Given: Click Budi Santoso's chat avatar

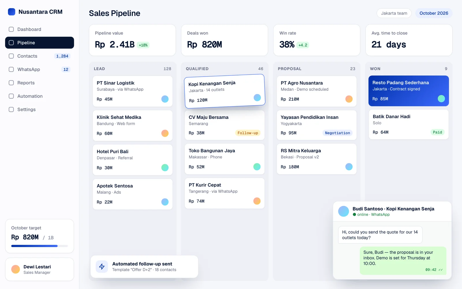Looking at the screenshot, I should pos(344,211).
